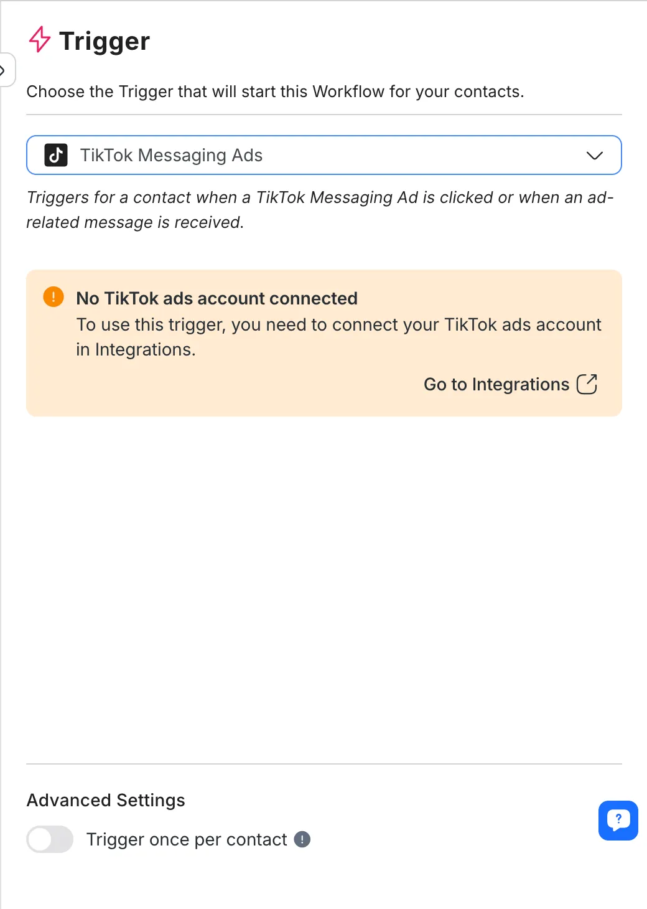Click the orange warning exclamation icon
Image resolution: width=647 pixels, height=909 pixels.
pos(54,297)
